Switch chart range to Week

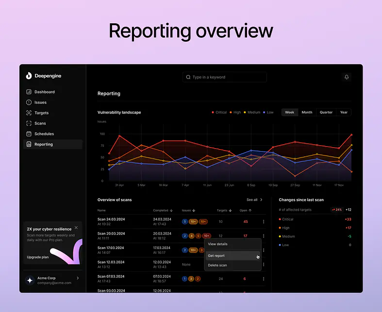pos(289,112)
